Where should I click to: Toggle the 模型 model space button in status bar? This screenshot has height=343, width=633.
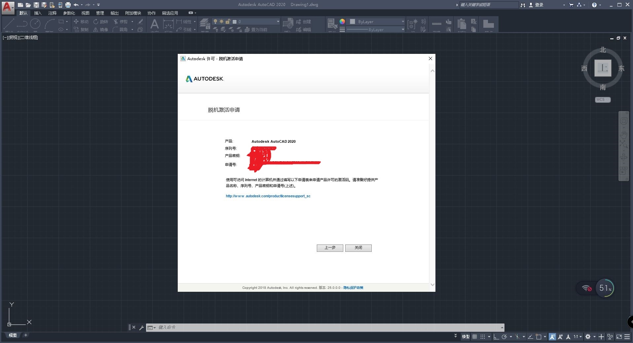pyautogui.click(x=465, y=337)
